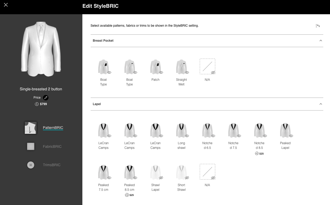
Task: Click the N/A option under Lapel
Action: (207, 172)
